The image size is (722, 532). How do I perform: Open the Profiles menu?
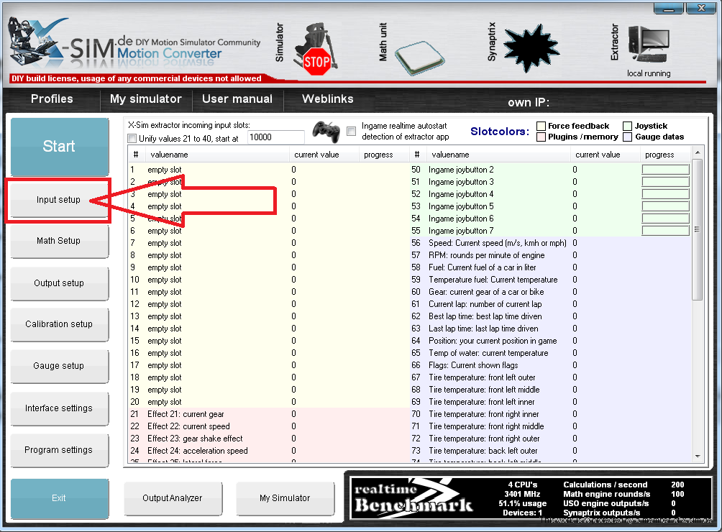[52, 99]
